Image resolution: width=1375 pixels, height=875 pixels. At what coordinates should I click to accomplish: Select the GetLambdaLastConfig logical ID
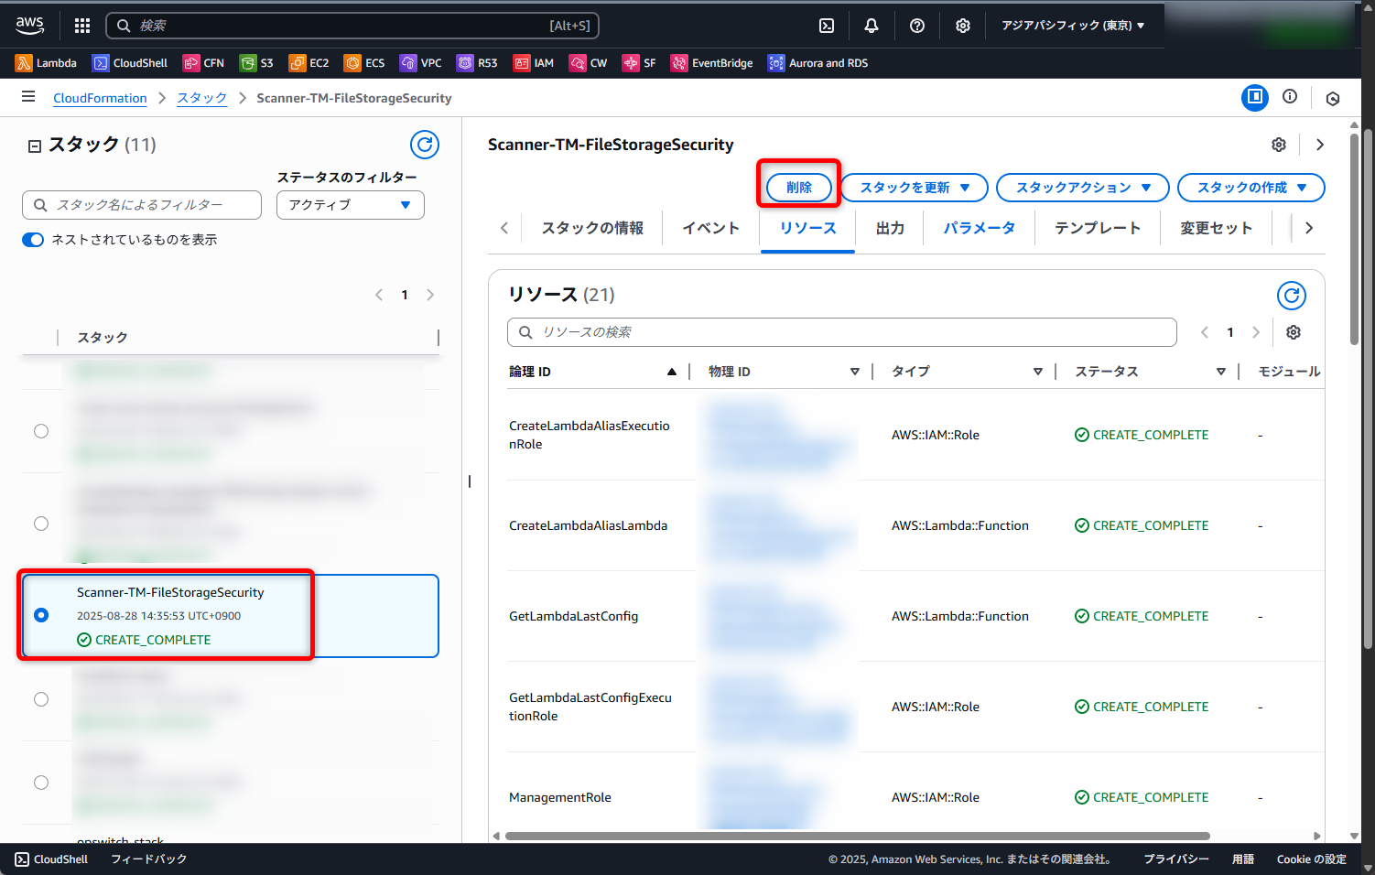pos(574,616)
